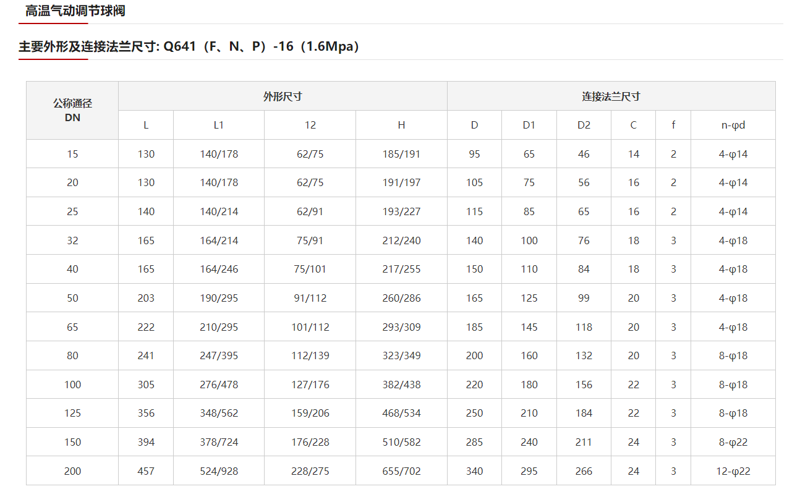Select the 524/928 cell
The width and height of the screenshot is (800, 489).
coord(219,471)
